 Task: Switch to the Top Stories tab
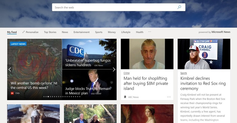click(50, 32)
